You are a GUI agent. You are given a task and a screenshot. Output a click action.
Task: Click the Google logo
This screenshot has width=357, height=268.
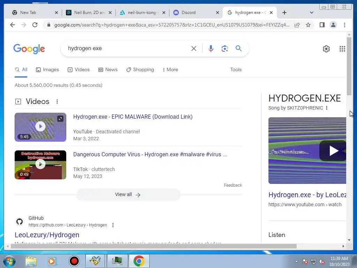coord(29,49)
